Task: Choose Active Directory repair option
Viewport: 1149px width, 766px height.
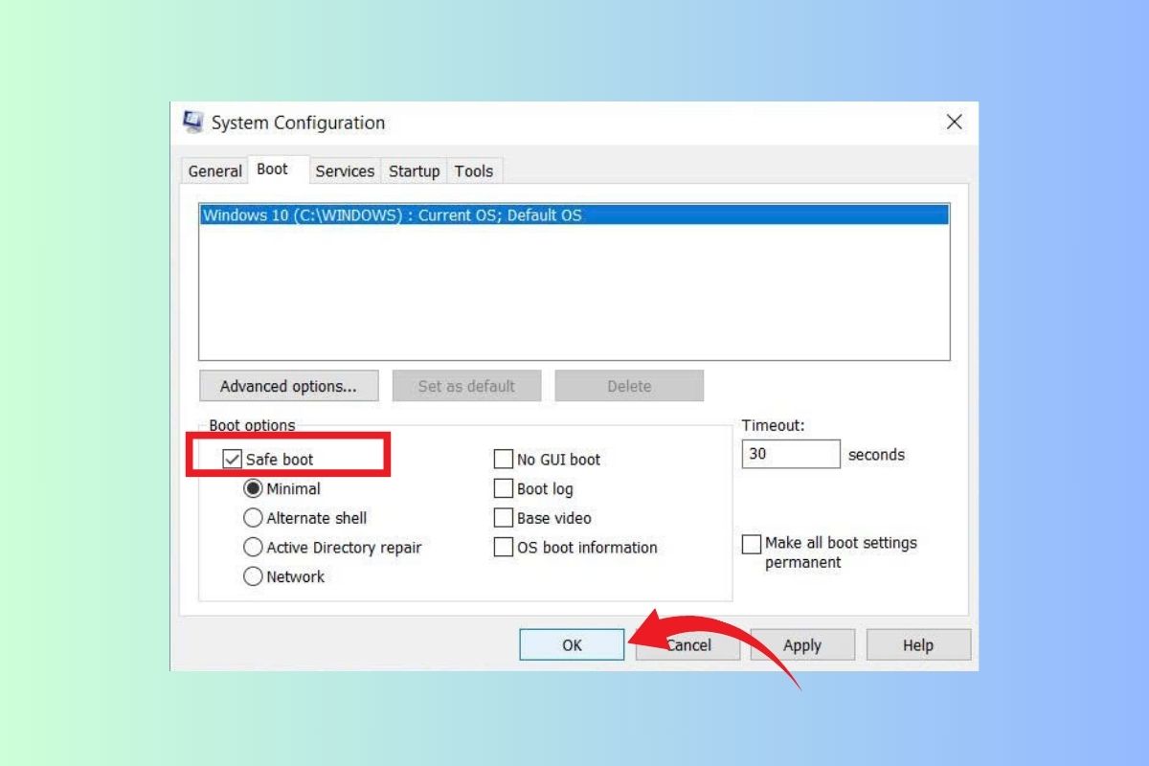Action: (x=253, y=548)
